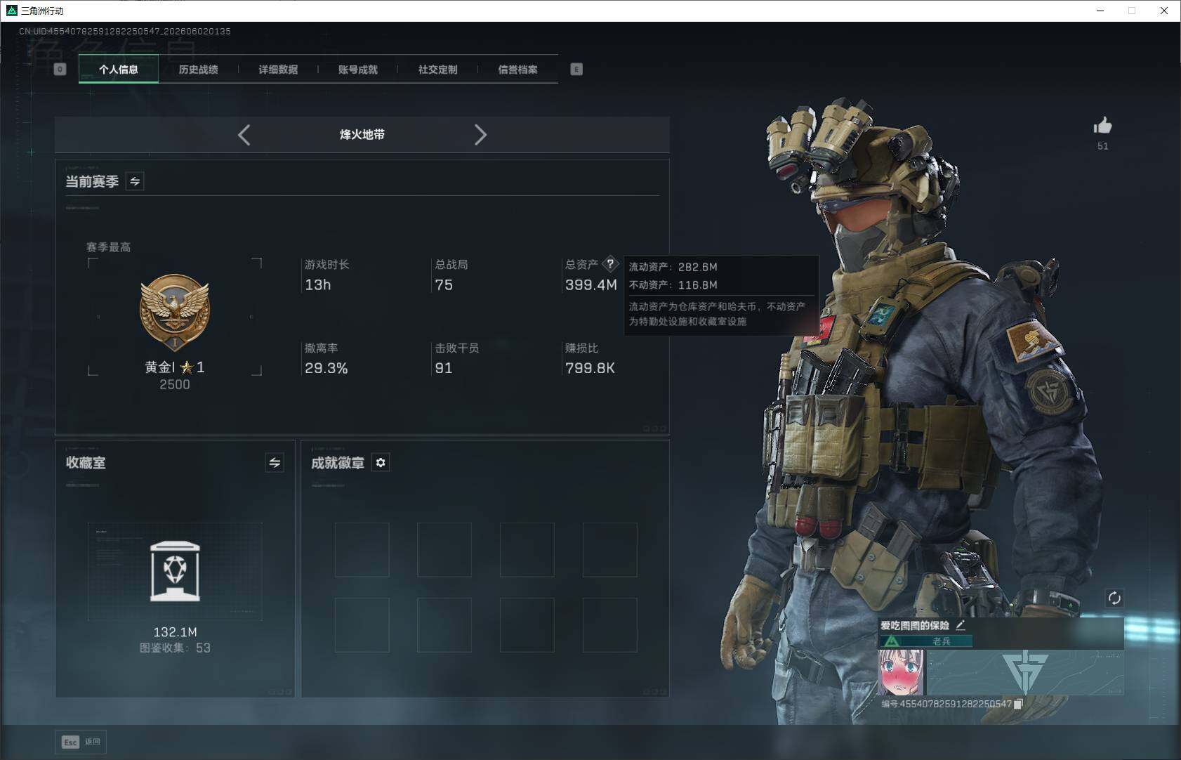This screenshot has width=1181, height=760.
Task: Click the rank score 2500
Action: click(175, 384)
